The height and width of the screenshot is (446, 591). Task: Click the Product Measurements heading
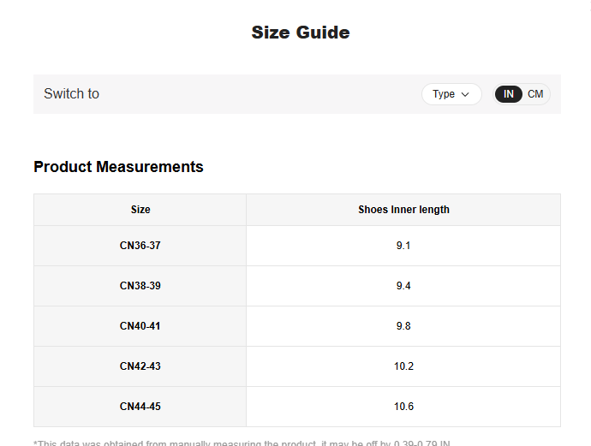[x=118, y=167]
